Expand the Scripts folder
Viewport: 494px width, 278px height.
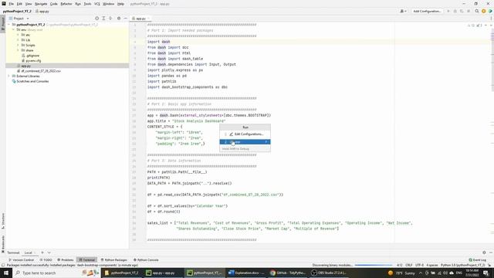(x=18, y=45)
